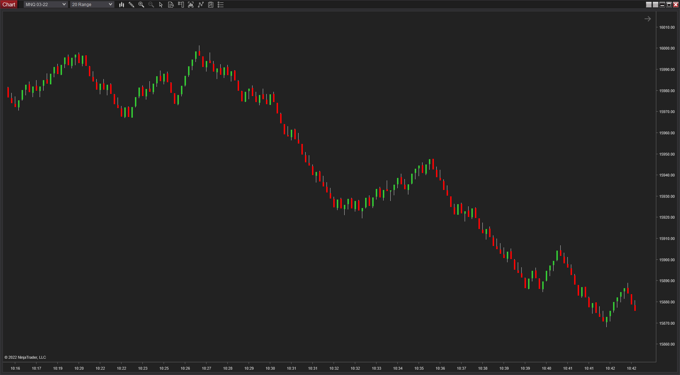Click the 15930.00 price axis label

[x=667, y=196]
